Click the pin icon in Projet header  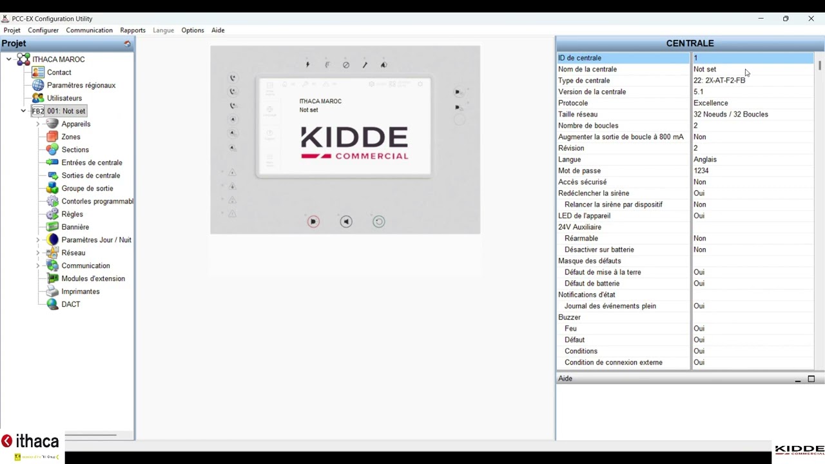(127, 44)
